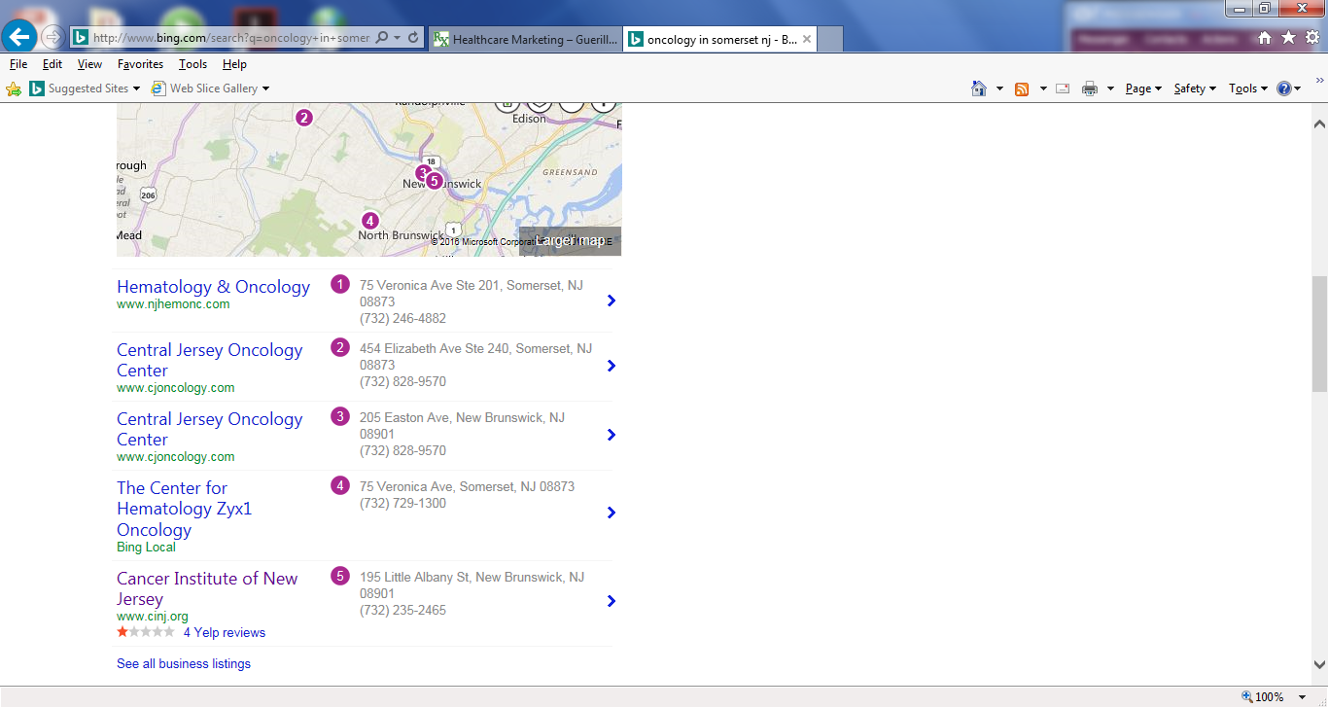Expand the Print dropdown arrow
The image size is (1328, 708).
click(1110, 88)
